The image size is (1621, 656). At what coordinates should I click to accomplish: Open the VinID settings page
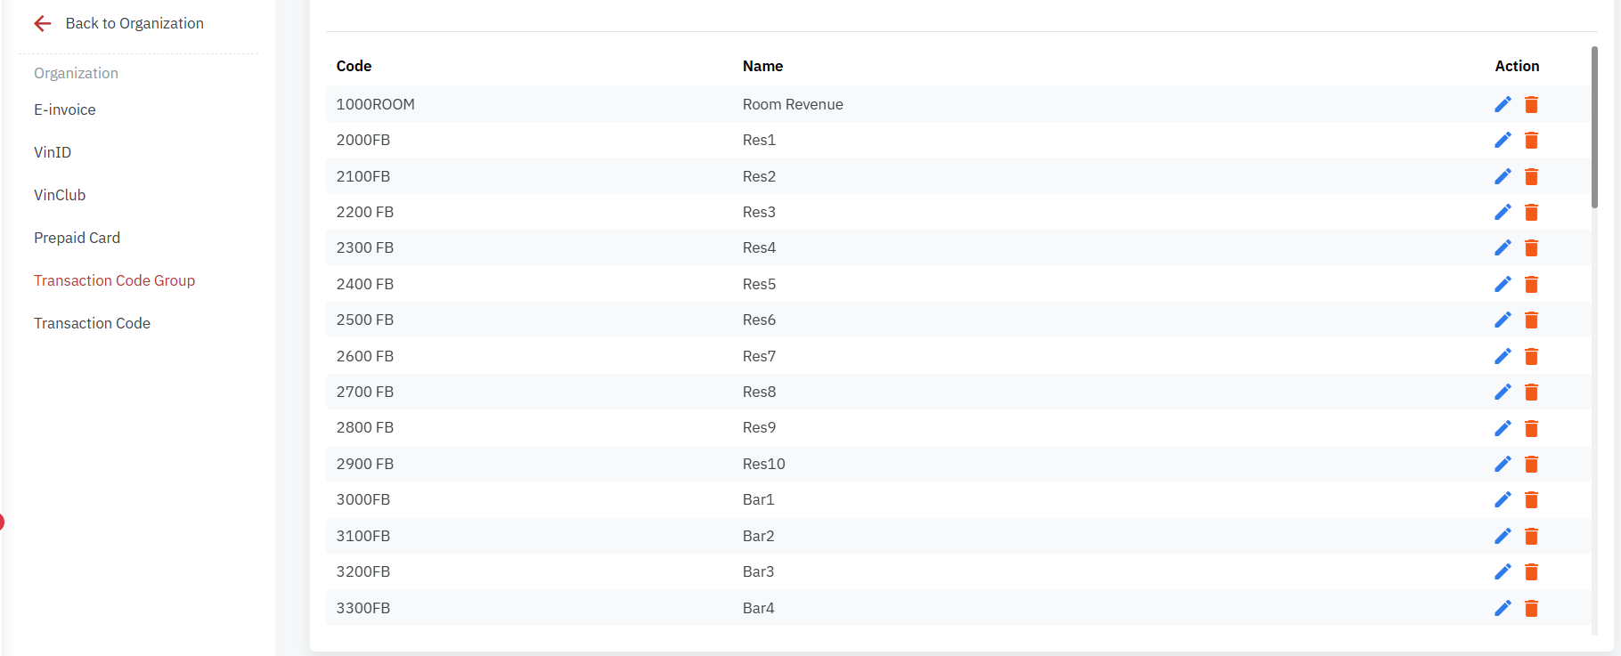[53, 152]
